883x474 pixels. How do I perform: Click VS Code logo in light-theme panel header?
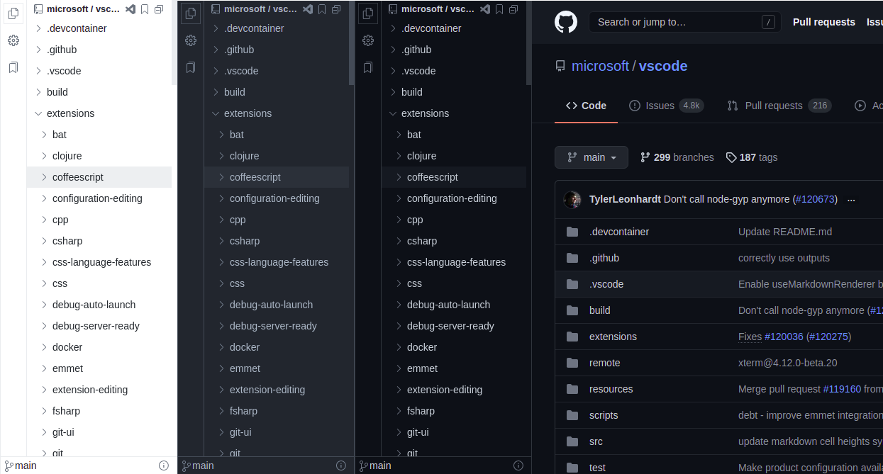[130, 9]
